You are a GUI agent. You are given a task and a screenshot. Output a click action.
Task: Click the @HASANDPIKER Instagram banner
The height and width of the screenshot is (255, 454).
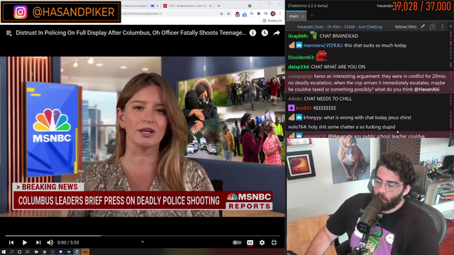pos(61,12)
